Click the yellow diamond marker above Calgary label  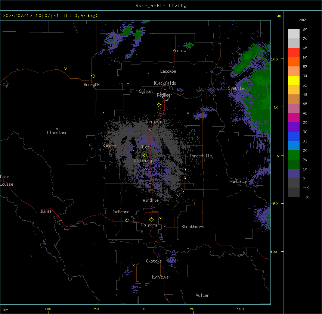click(151, 220)
